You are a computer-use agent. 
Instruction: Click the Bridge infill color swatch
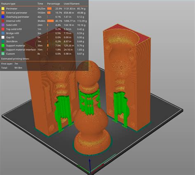click(x=3, y=33)
